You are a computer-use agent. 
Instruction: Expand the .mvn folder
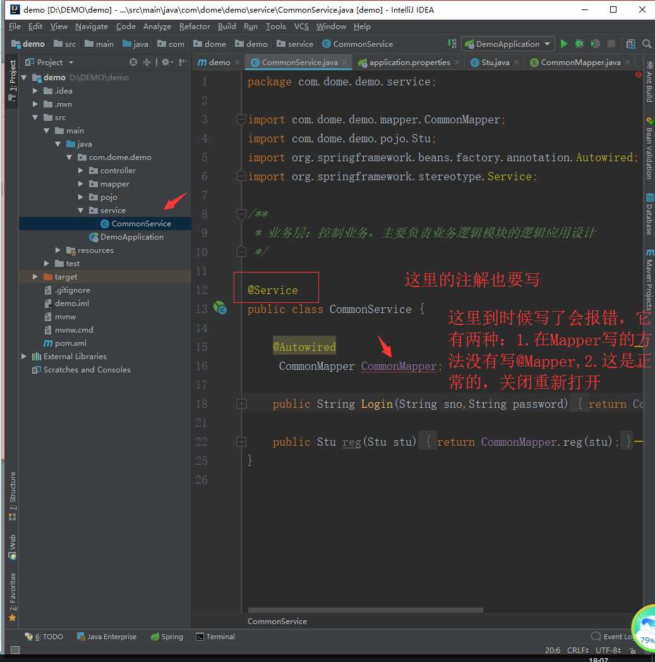pyautogui.click(x=35, y=104)
